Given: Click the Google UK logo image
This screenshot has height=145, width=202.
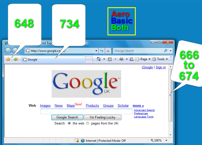Looking at the screenshot, I should pyautogui.click(x=86, y=84).
